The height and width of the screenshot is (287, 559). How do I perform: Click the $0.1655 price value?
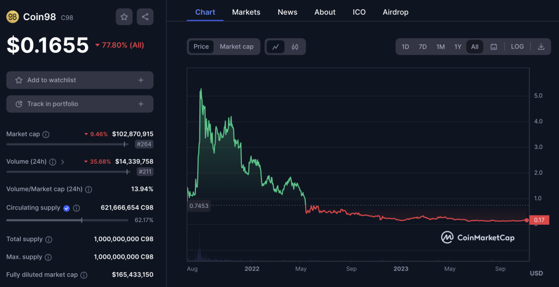pyautogui.click(x=47, y=45)
